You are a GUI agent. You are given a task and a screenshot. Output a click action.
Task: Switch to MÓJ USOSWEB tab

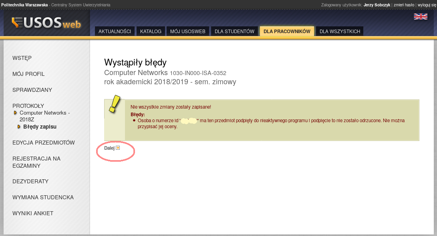(x=187, y=32)
